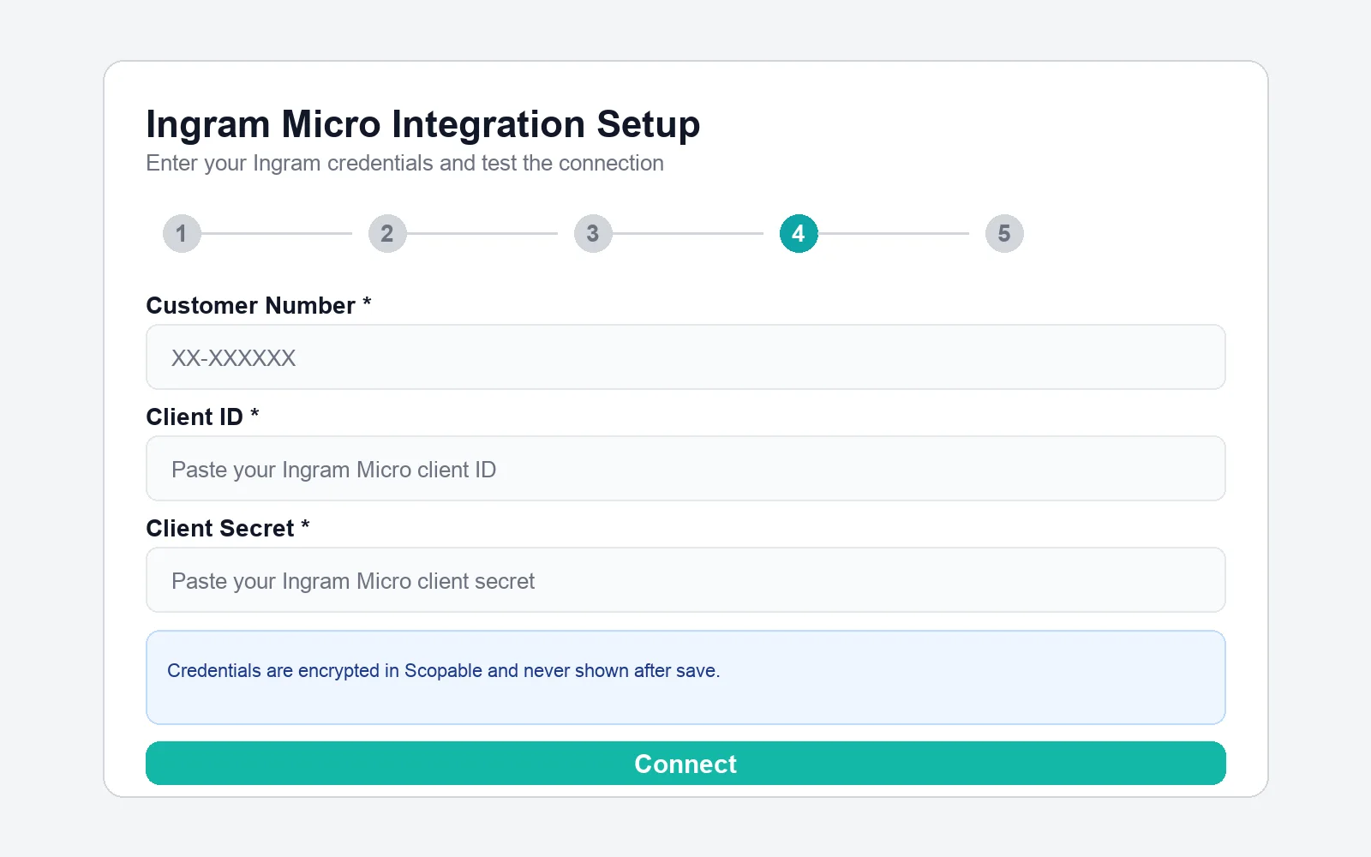The height and width of the screenshot is (857, 1371).
Task: Jump to step 3 in the stepper
Action: coord(593,233)
